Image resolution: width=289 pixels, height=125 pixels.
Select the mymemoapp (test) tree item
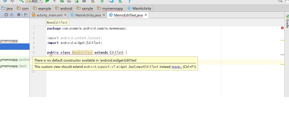[13, 66]
